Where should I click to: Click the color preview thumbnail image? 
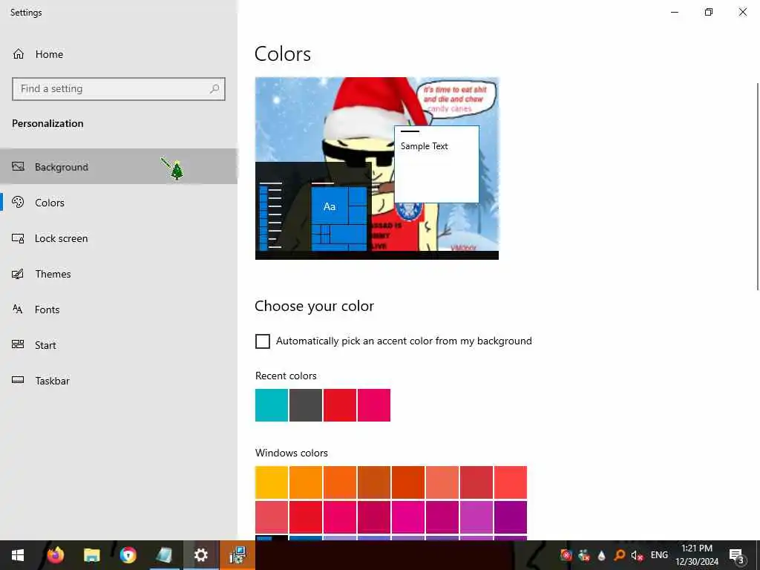point(376,168)
